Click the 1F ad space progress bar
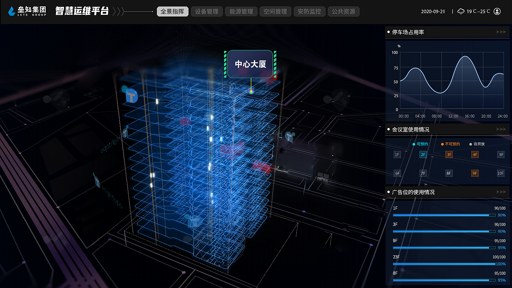 pos(444,215)
